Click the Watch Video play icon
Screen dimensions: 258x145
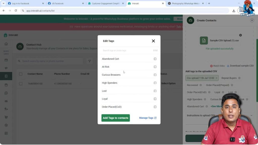tap(211, 66)
